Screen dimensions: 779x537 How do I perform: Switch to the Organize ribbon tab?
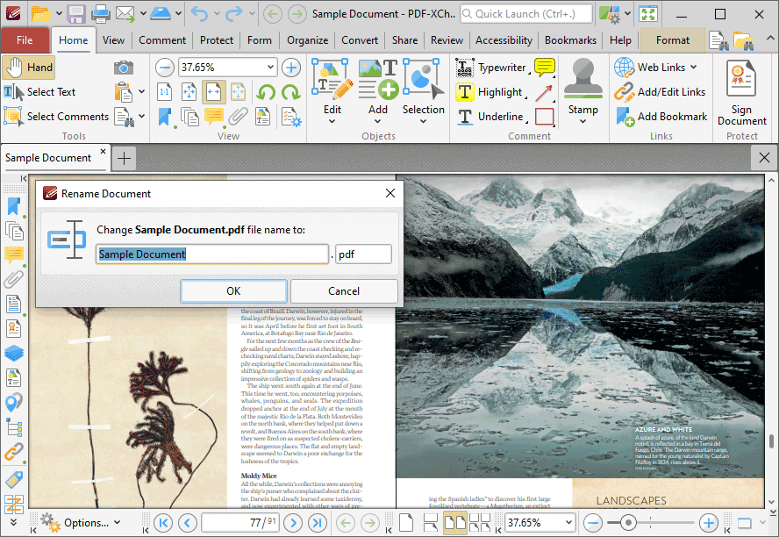click(307, 40)
